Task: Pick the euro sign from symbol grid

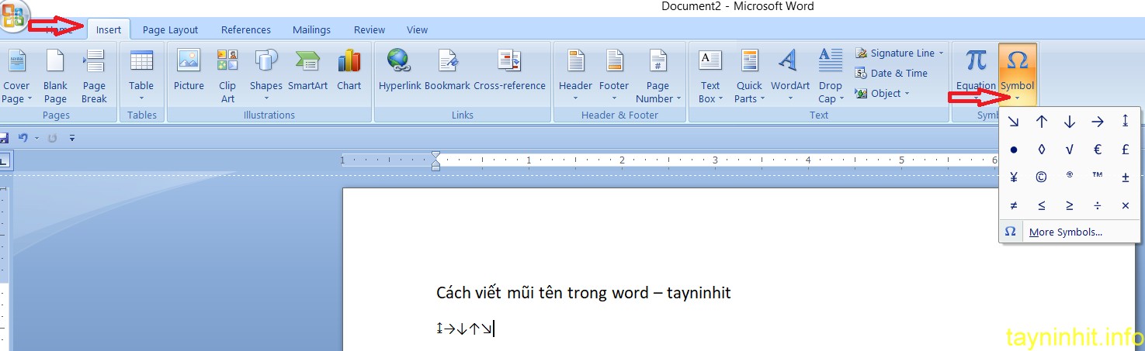Action: [x=1098, y=150]
